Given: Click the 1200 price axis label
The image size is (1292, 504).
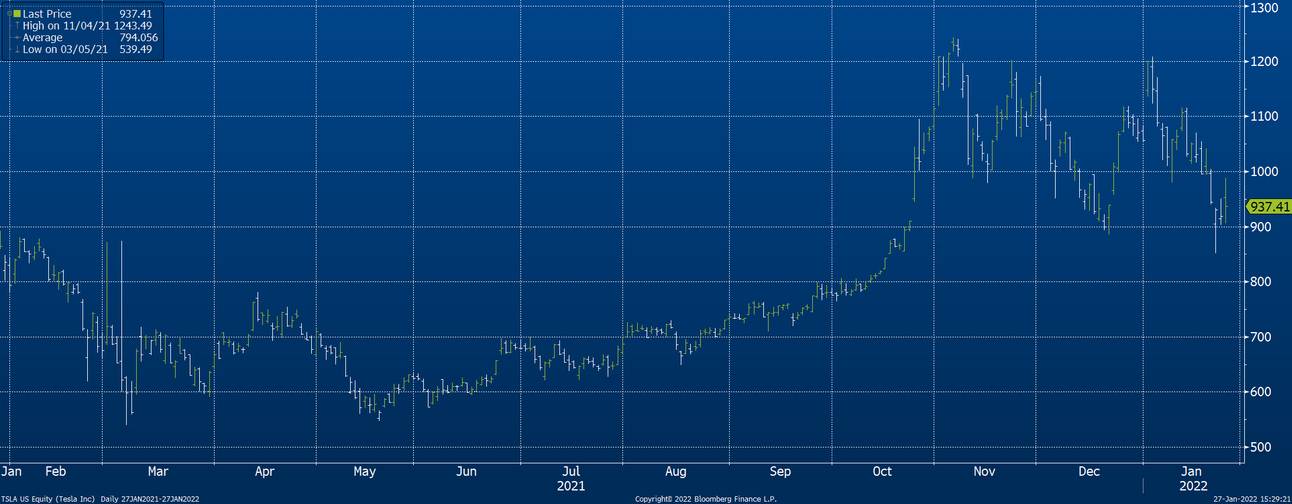Looking at the screenshot, I should 1264,61.
